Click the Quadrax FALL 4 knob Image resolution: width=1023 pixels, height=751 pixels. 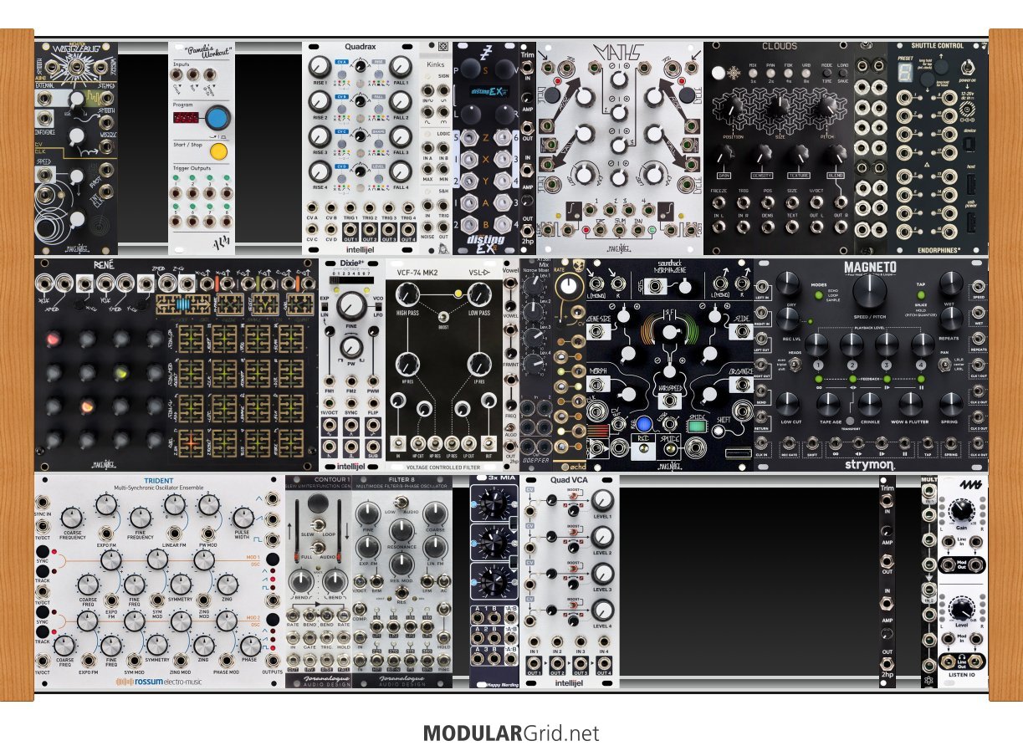tap(399, 170)
